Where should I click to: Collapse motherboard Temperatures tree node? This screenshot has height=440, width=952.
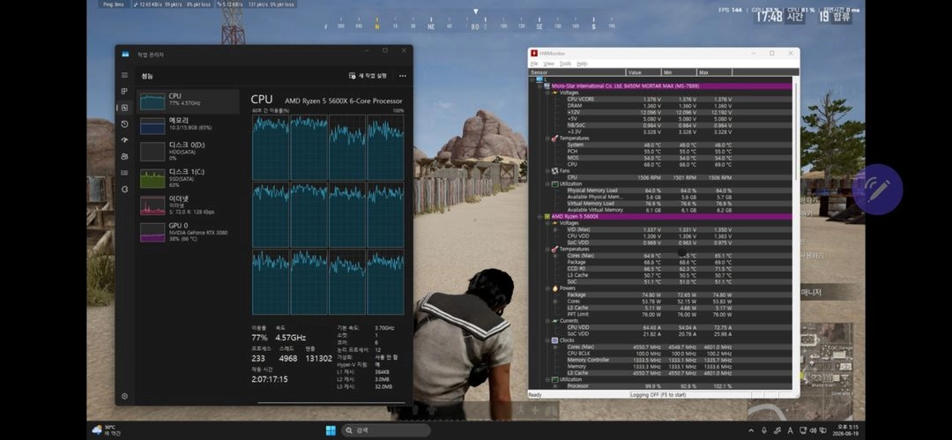pos(547,138)
